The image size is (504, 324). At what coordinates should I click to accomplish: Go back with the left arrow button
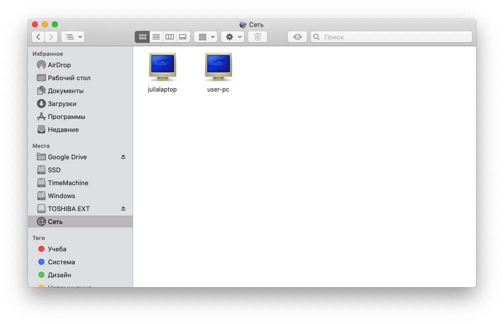click(38, 37)
